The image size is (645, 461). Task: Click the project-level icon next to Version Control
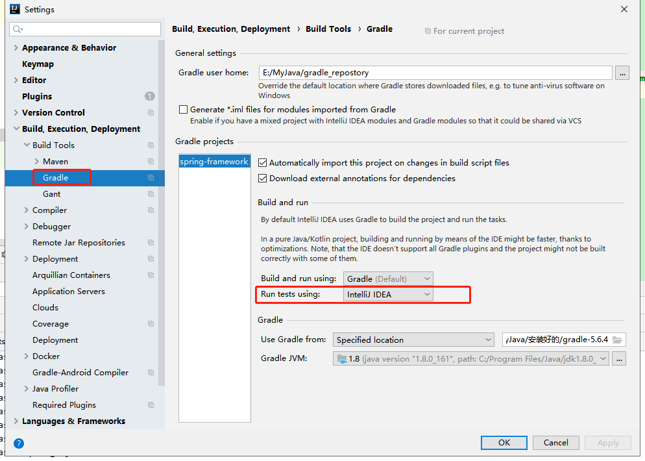point(151,113)
